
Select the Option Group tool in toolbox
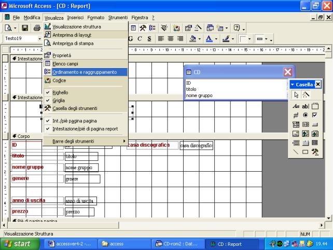[x=315, y=106]
